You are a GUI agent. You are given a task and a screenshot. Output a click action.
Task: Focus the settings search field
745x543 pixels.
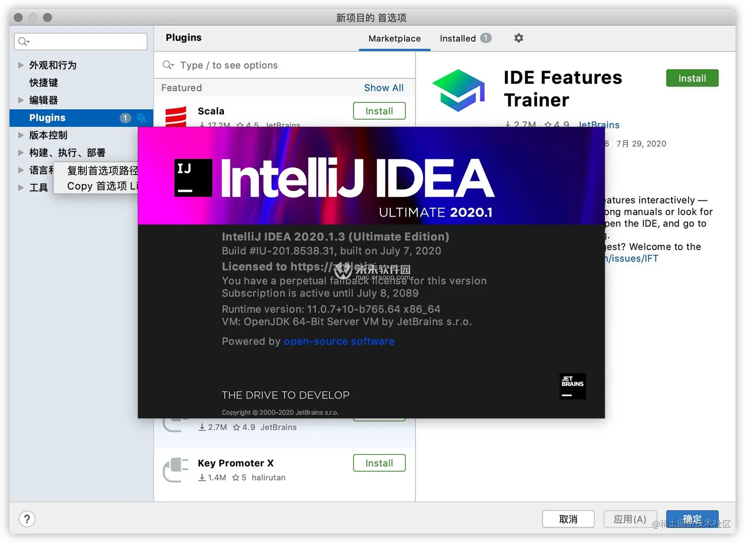tap(81, 41)
